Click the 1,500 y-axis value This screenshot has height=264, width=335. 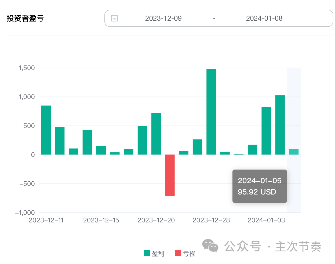[27, 68]
